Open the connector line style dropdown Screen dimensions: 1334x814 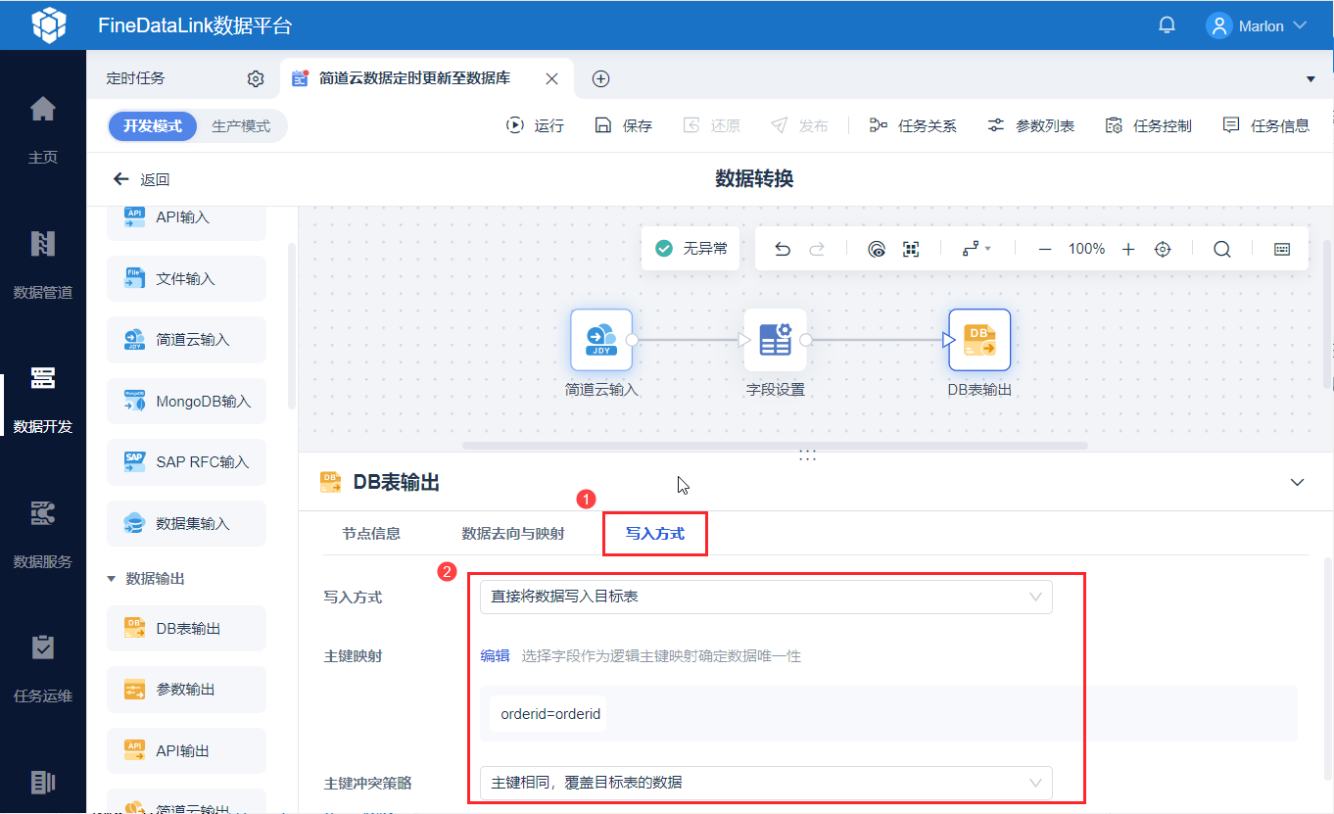(977, 249)
